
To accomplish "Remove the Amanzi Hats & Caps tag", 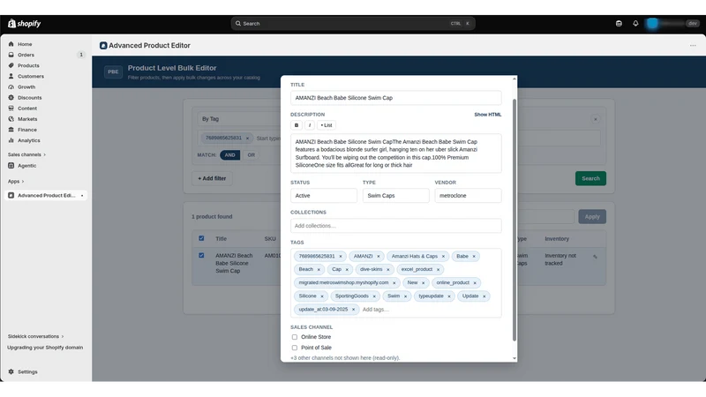I will coord(443,257).
